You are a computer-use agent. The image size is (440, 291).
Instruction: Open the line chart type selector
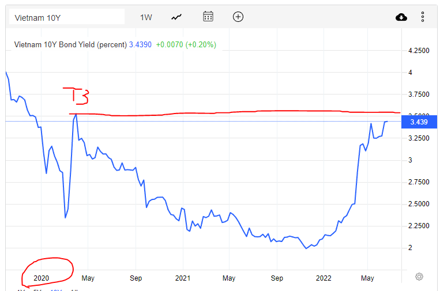pos(176,17)
